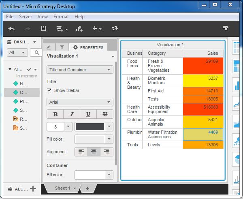Viewport: 243px width, 199px height.
Task: Select the bar chart visualization type
Action: (x=237, y=85)
